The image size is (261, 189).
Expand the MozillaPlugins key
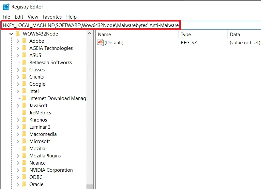pos(18,156)
